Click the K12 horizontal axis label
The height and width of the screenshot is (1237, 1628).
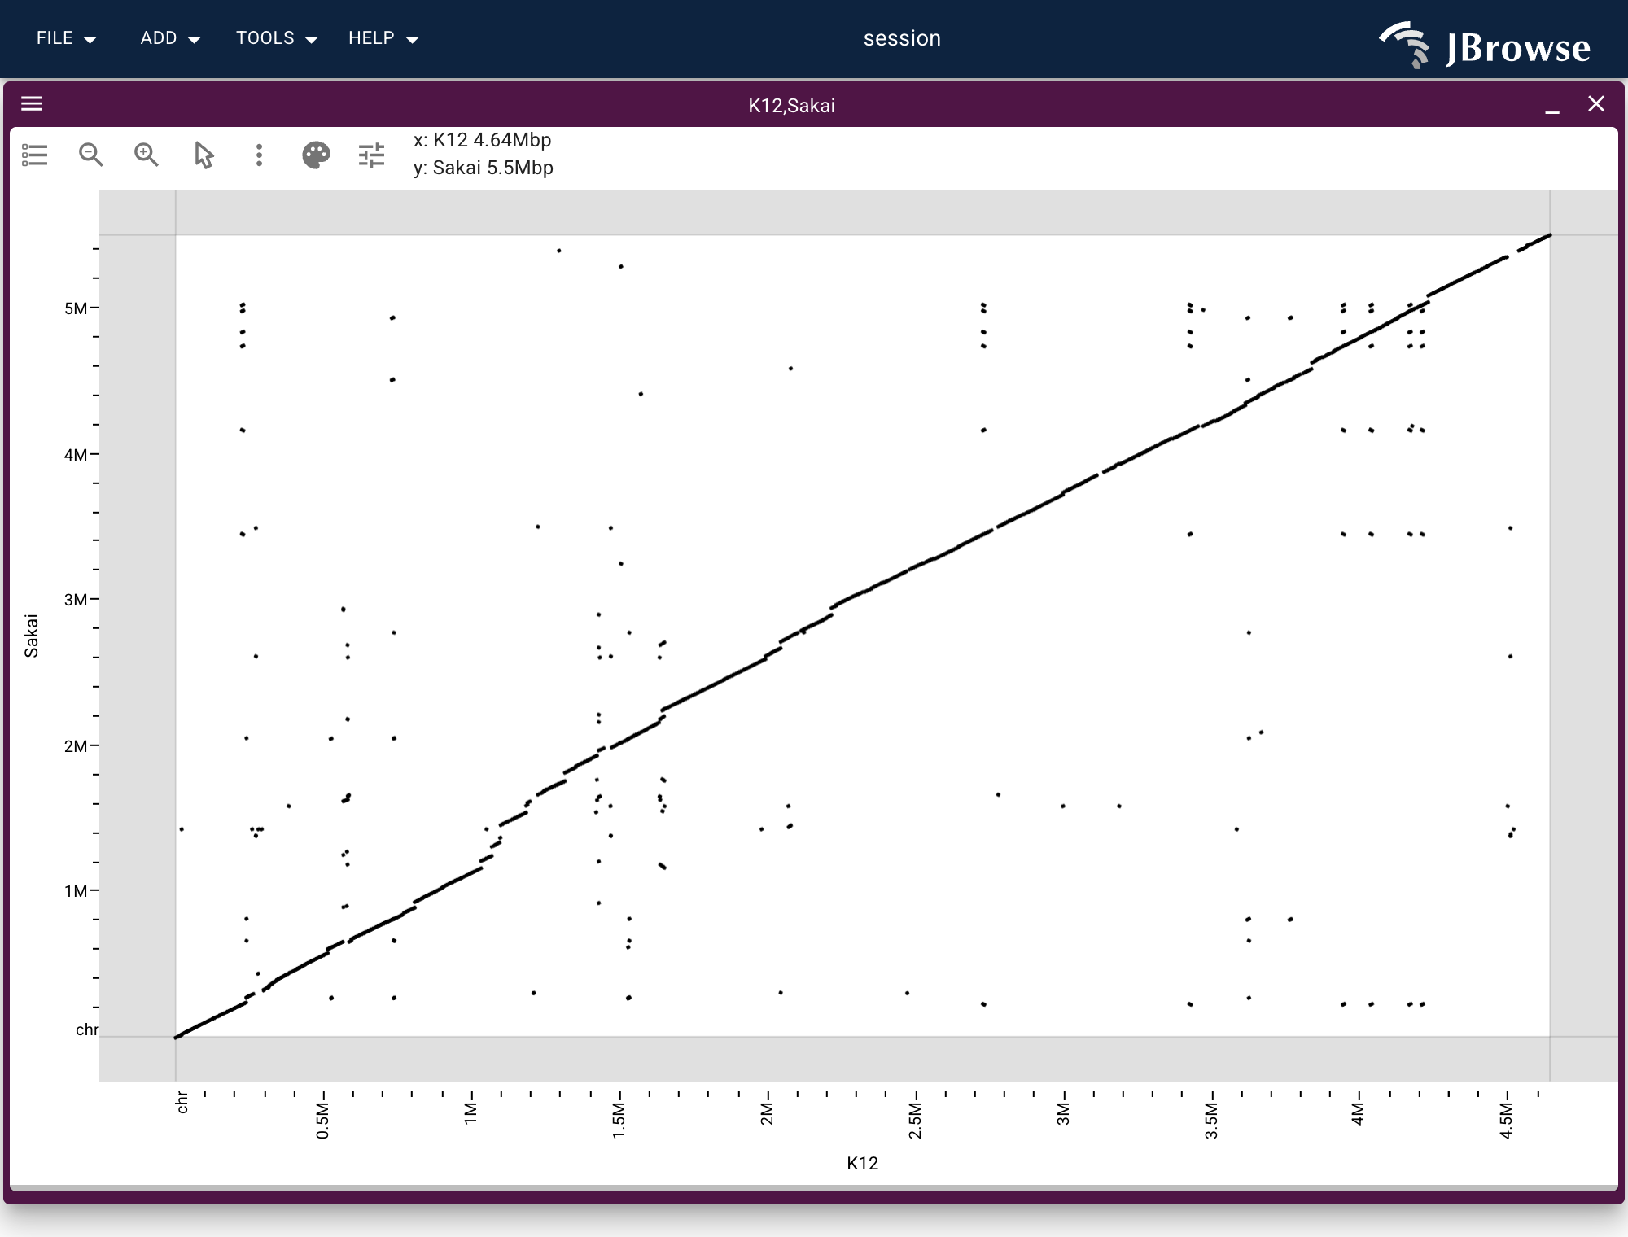[x=862, y=1163]
